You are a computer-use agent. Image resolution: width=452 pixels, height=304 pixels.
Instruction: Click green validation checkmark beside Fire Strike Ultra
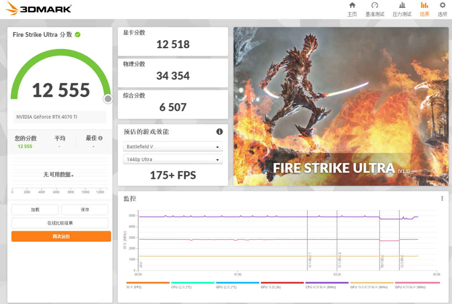tap(77, 35)
